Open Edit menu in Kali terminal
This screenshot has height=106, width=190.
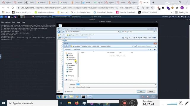(14, 22)
